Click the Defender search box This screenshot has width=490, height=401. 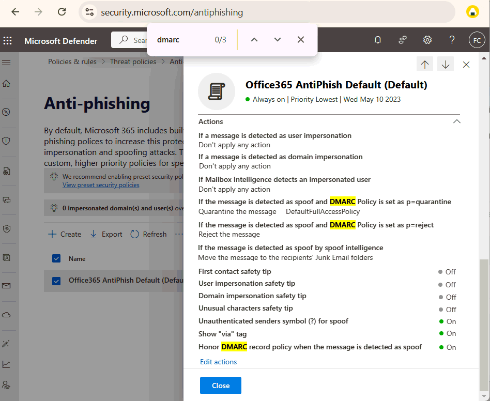(129, 40)
